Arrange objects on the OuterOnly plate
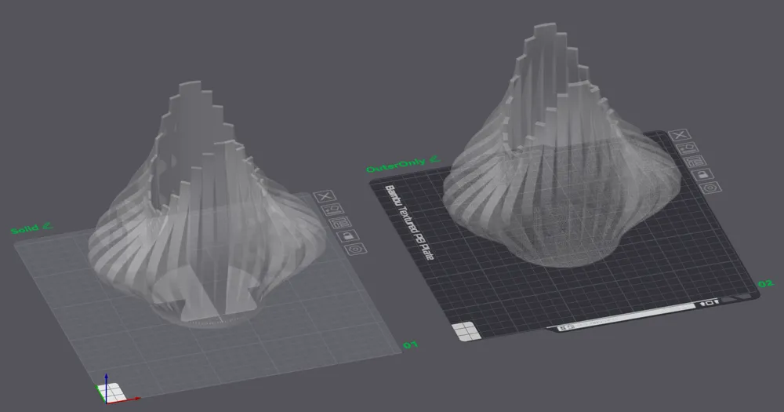Screen dimensions: 784x412 tap(695, 161)
